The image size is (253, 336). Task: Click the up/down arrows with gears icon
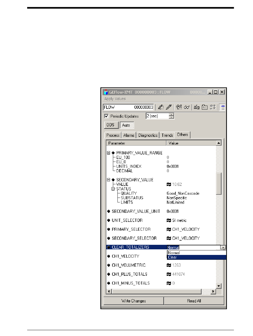pos(213,107)
